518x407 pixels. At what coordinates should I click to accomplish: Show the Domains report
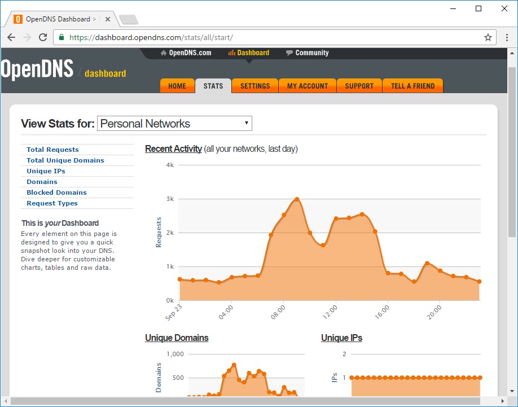pyautogui.click(x=42, y=182)
